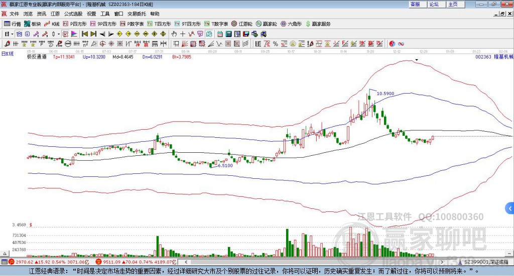Image resolution: width=514 pixels, height=276 pixels.
Task: Click the volume panel up-arrow button
Action: click(5, 253)
